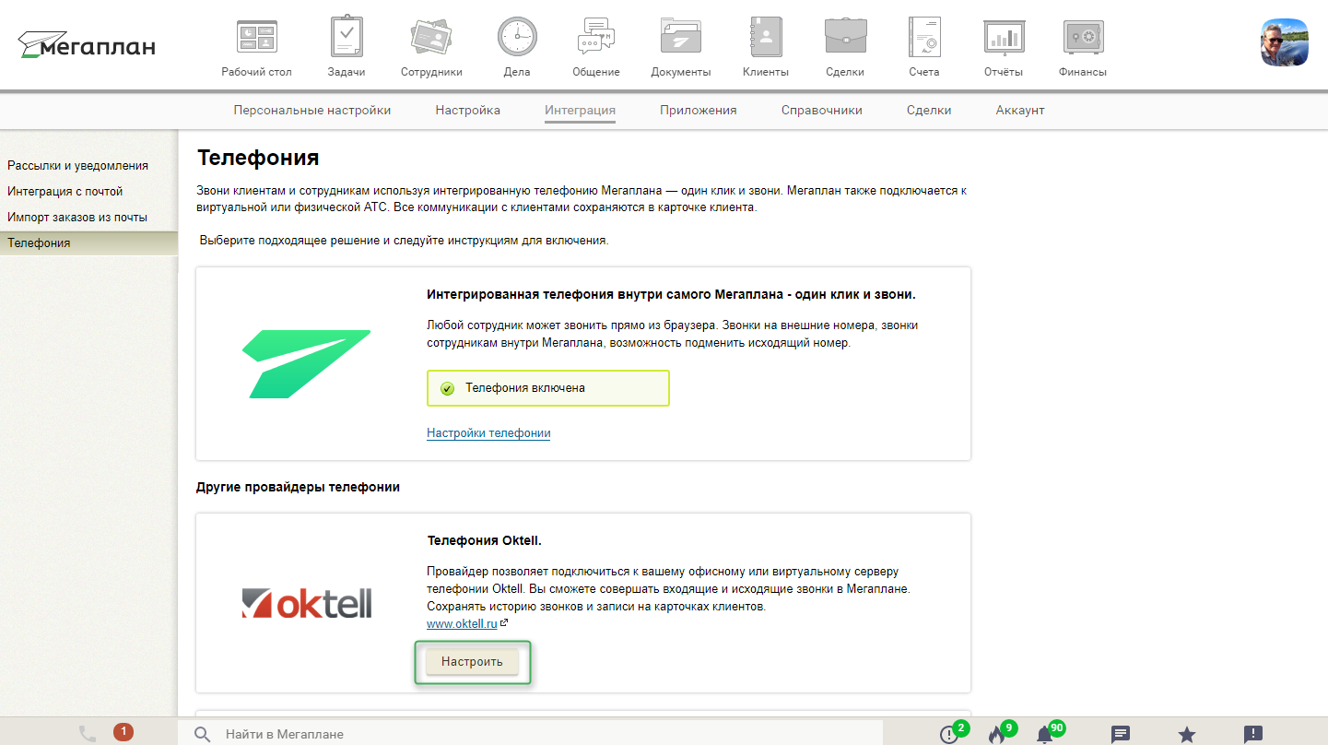Viewport: 1328px width, 745px height.
Task: Open the Задачи tasks icon
Action: tap(347, 37)
